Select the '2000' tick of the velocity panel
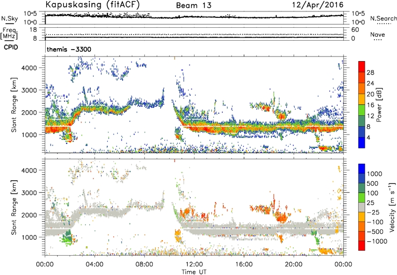This screenshot has width=397, height=275. click(x=29, y=215)
